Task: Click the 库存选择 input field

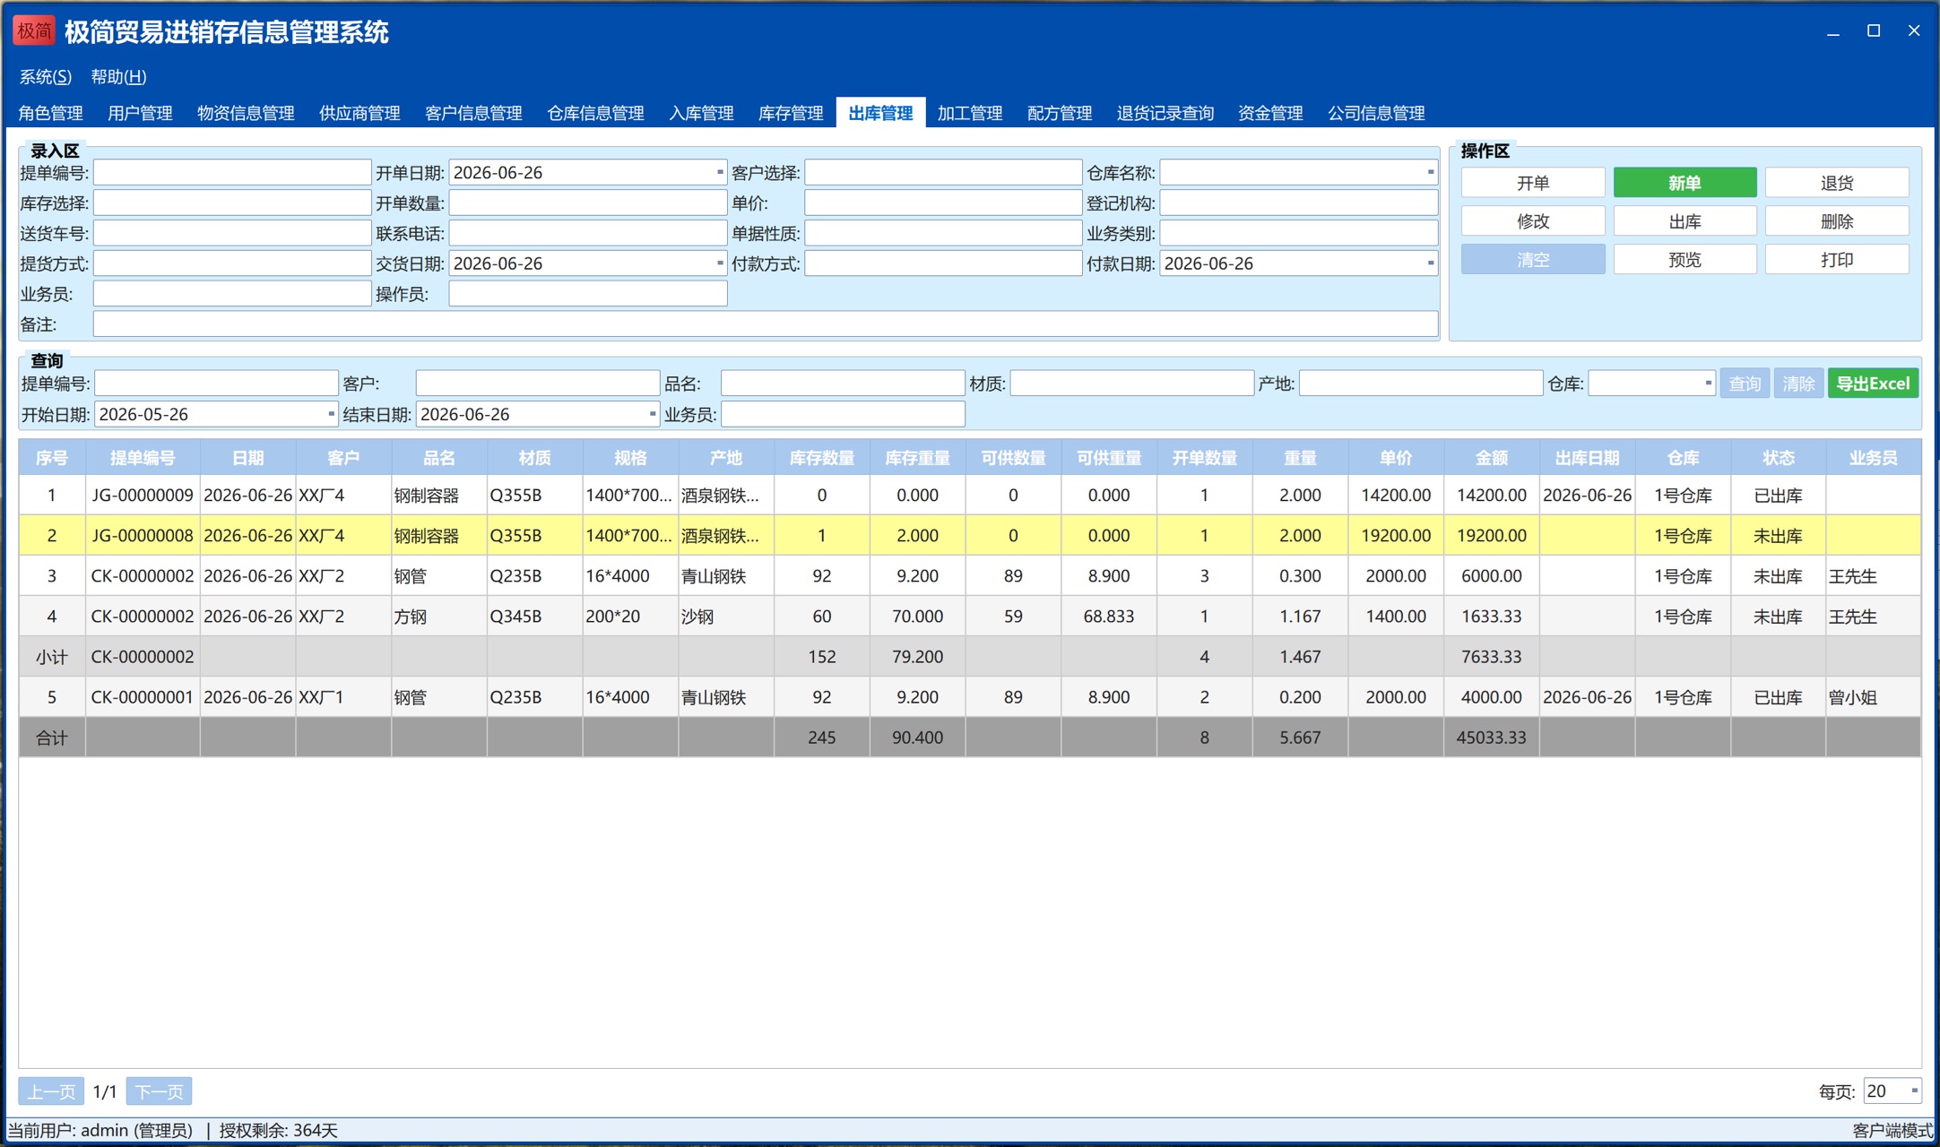Action: pyautogui.click(x=232, y=203)
